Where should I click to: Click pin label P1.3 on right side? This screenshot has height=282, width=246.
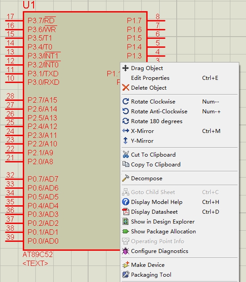point(134,56)
